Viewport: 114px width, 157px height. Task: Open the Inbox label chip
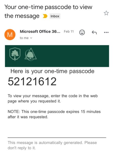55,16
